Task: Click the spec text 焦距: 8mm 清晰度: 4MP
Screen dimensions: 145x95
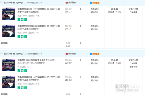Action: [28, 33]
